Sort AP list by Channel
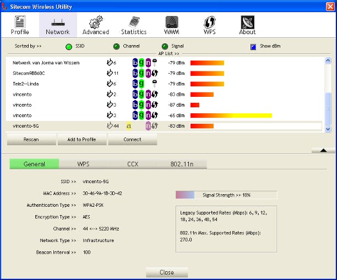Screen dimensions: 337x280 tap(117, 46)
